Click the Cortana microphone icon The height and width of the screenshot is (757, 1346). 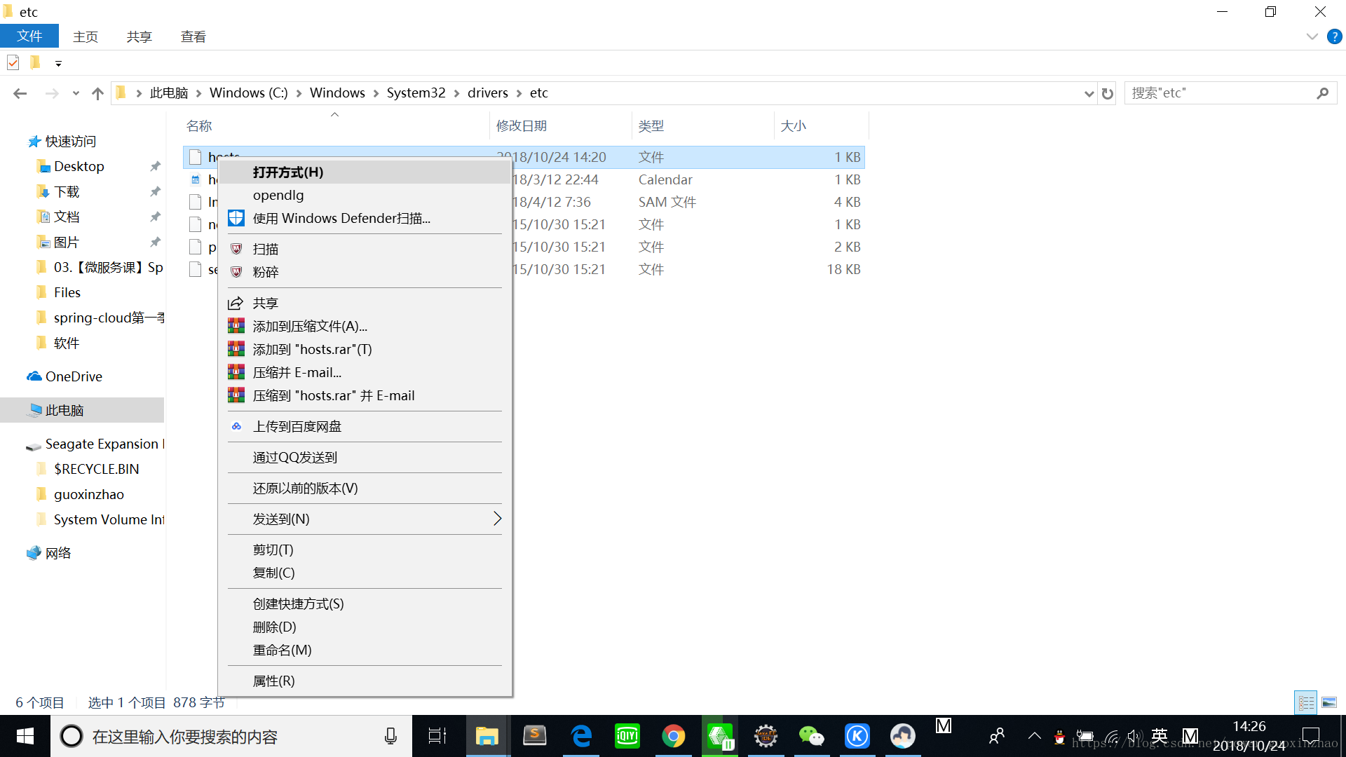point(390,736)
